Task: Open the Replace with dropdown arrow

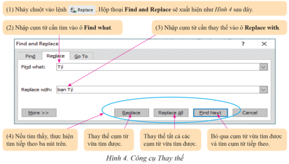Action: pyautogui.click(x=264, y=90)
